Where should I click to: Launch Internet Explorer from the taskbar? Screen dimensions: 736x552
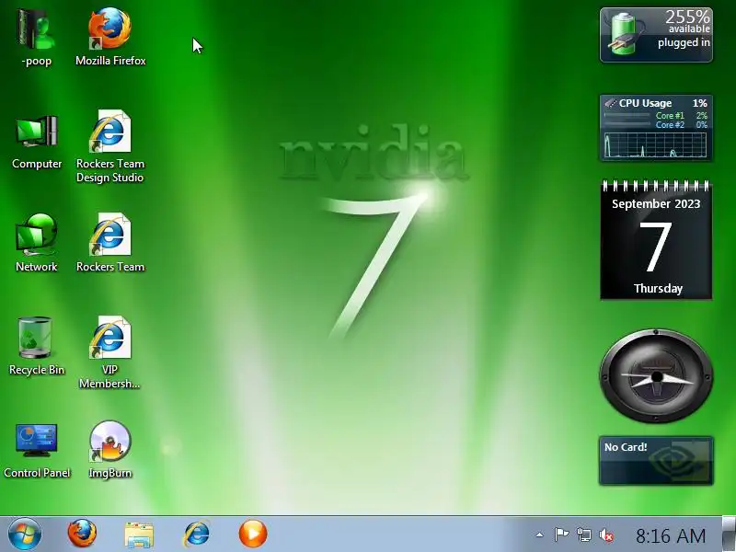(196, 534)
